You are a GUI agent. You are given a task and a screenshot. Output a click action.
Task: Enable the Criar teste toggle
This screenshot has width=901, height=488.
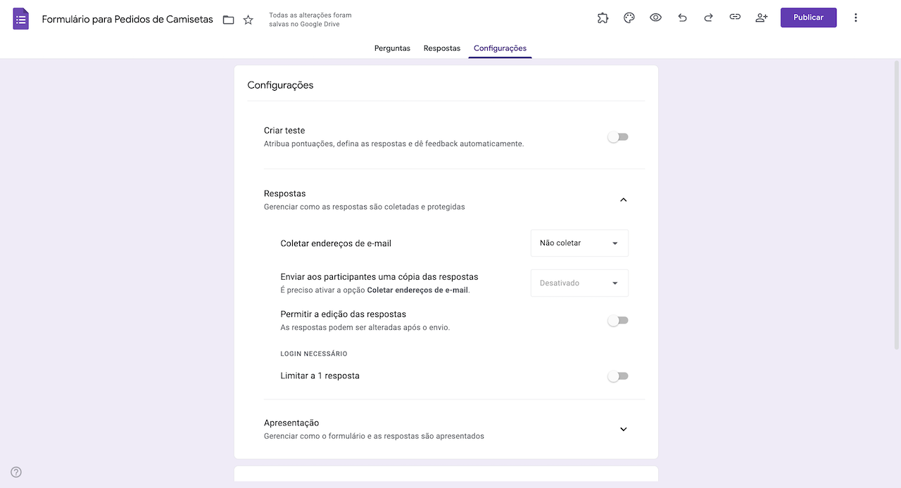(617, 136)
